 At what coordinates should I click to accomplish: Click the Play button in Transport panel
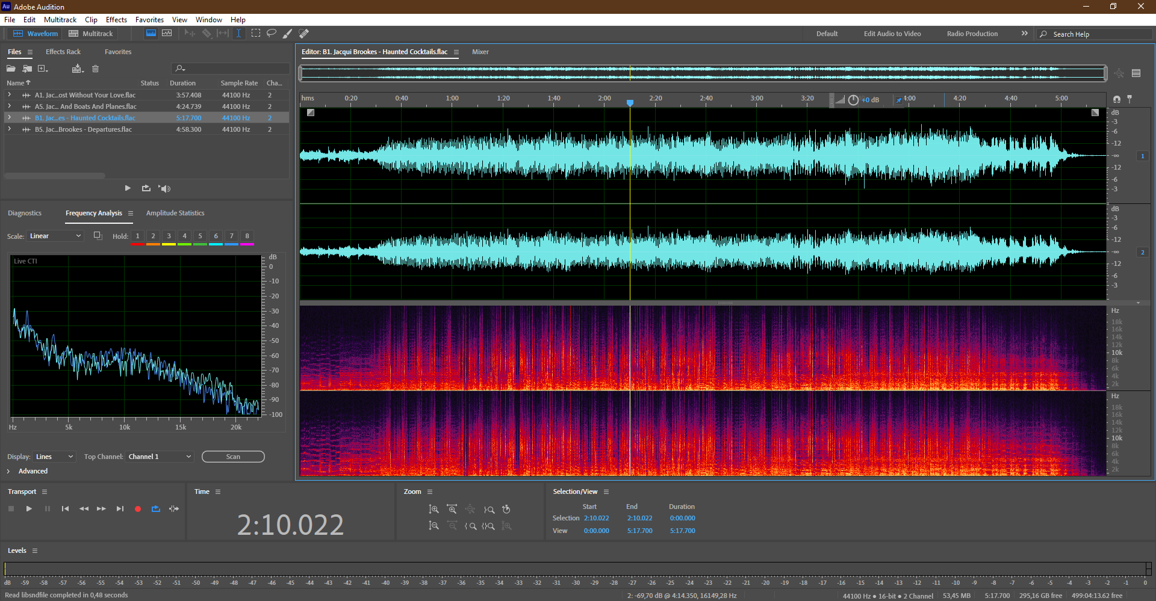pyautogui.click(x=29, y=509)
